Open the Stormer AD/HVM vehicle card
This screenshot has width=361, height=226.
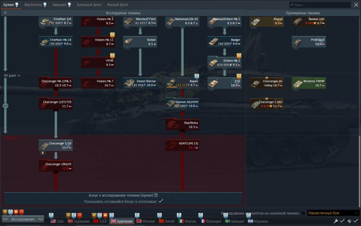(x=182, y=103)
